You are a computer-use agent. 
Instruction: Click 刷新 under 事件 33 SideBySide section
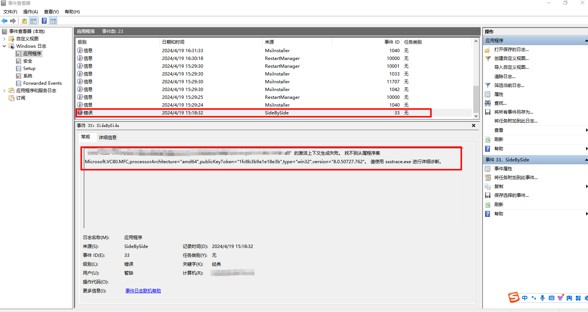pos(499,204)
